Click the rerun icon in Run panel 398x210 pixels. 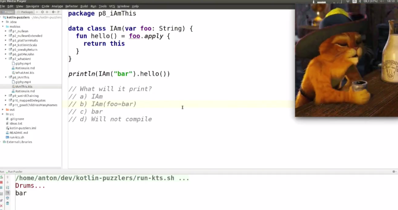[x=2, y=177]
